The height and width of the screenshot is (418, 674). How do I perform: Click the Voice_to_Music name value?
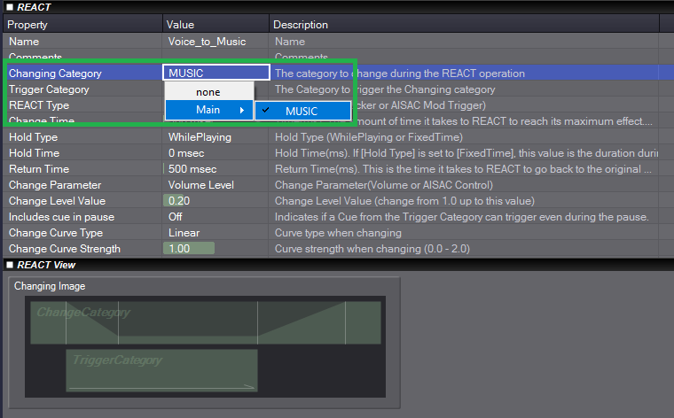click(207, 42)
